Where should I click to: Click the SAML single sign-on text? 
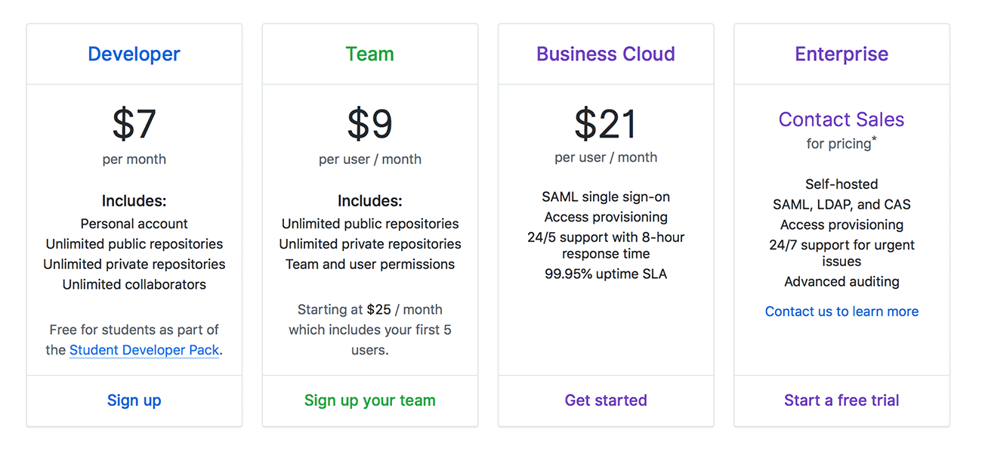click(x=606, y=197)
